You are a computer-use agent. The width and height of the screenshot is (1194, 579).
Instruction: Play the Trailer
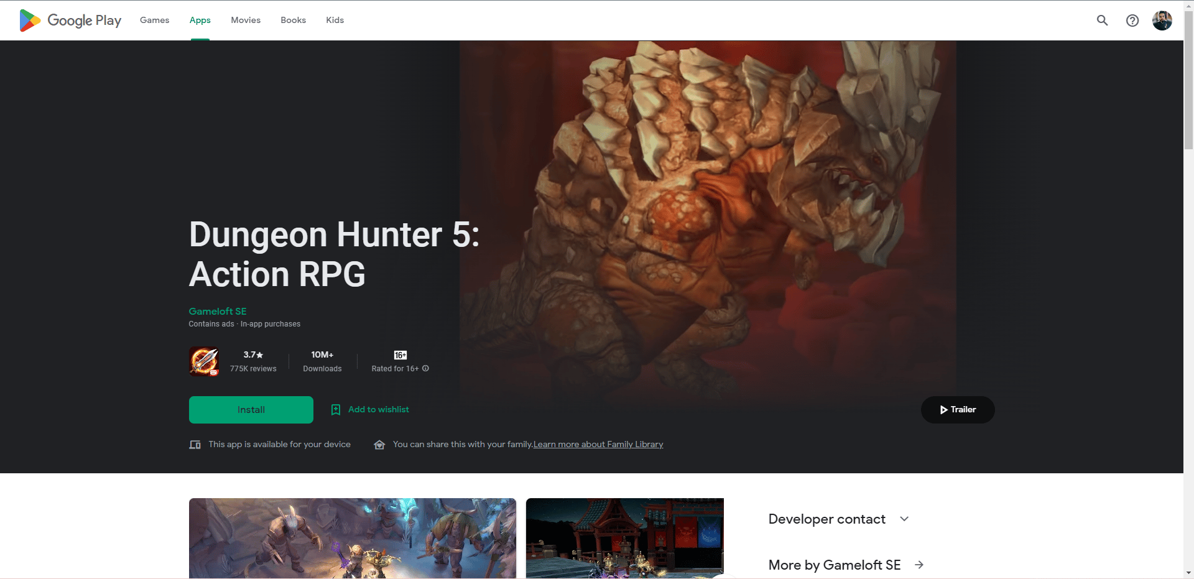click(958, 410)
